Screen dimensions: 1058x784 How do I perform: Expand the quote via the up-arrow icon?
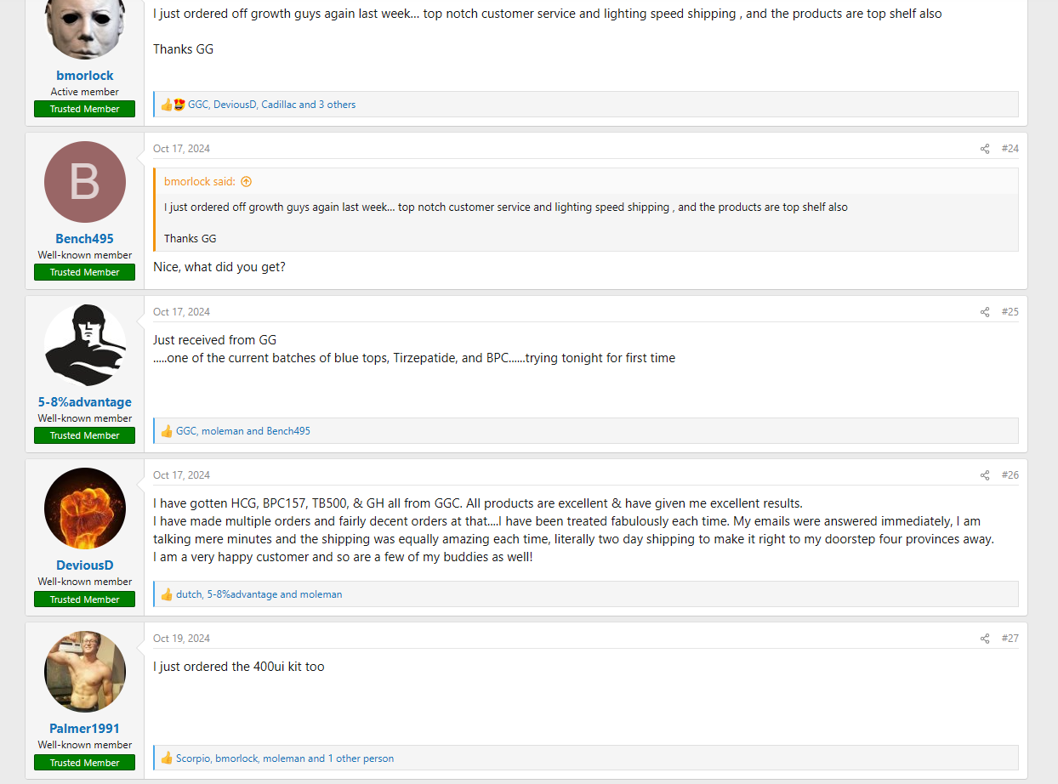click(247, 181)
